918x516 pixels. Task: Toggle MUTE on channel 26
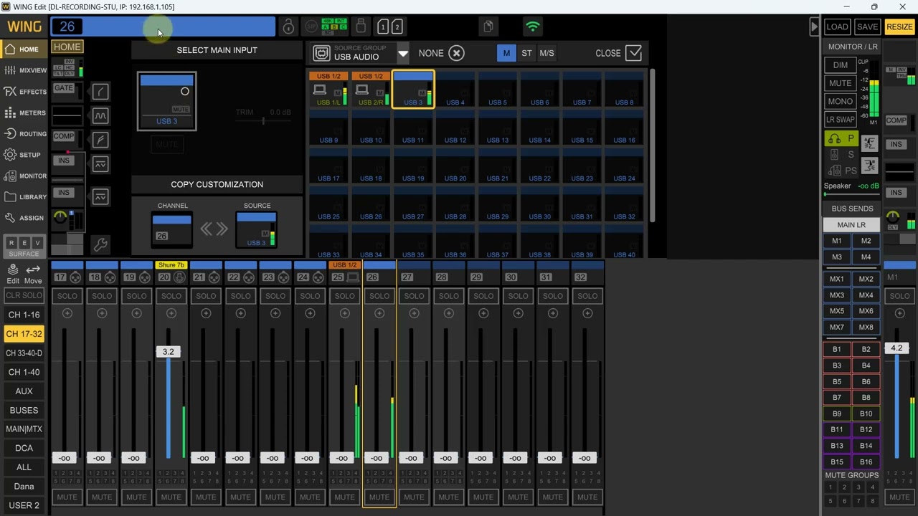(379, 497)
